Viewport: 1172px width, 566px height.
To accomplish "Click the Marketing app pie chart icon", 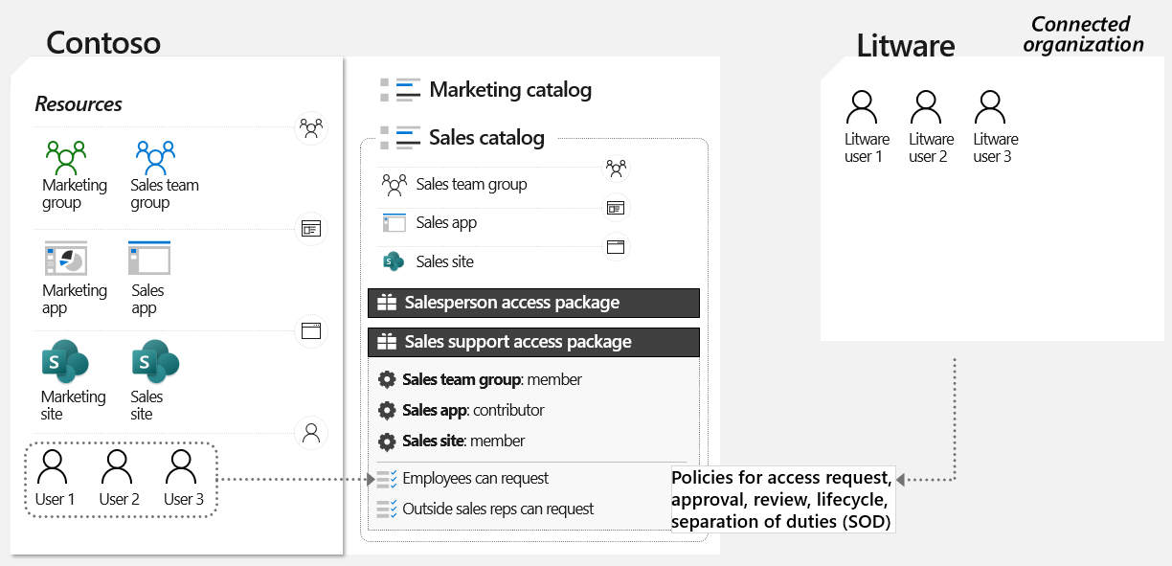I will coord(65,260).
